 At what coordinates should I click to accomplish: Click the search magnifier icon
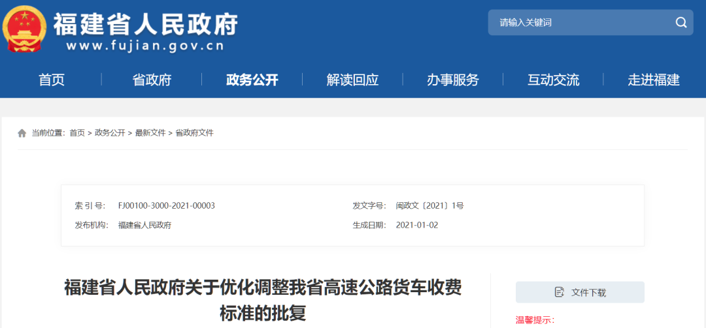click(681, 23)
